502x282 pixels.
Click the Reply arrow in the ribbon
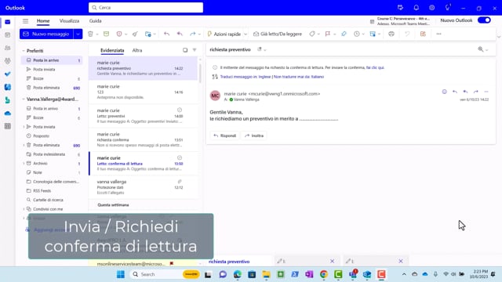[166, 34]
